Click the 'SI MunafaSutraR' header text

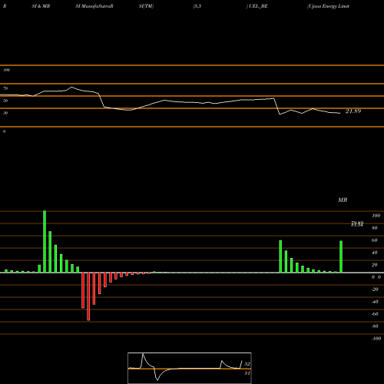click(x=94, y=6)
